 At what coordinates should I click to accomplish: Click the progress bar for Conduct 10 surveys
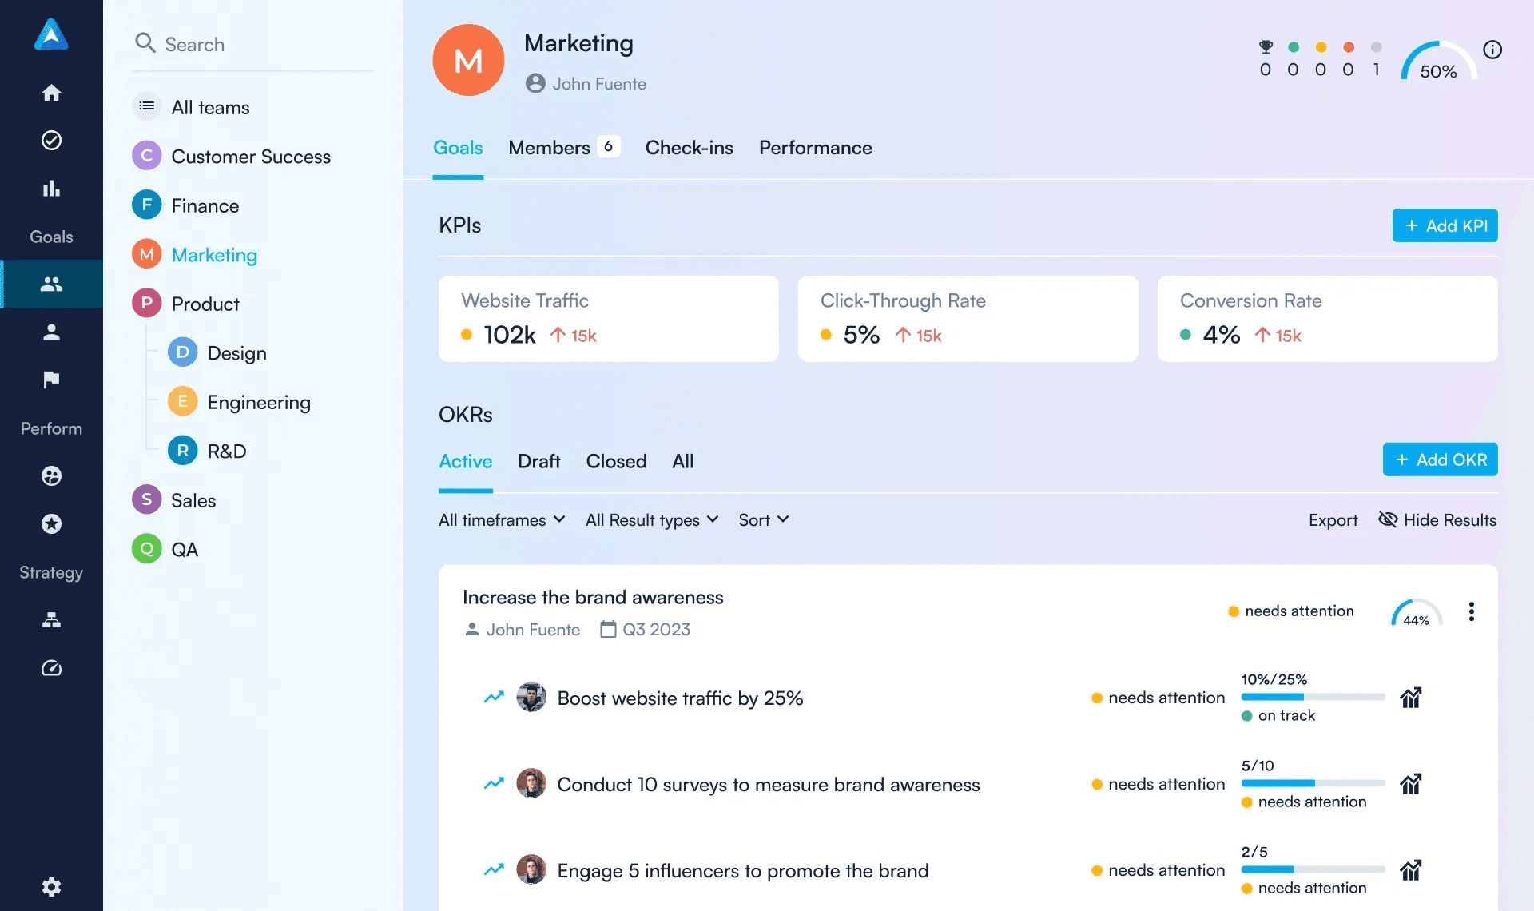click(1313, 783)
